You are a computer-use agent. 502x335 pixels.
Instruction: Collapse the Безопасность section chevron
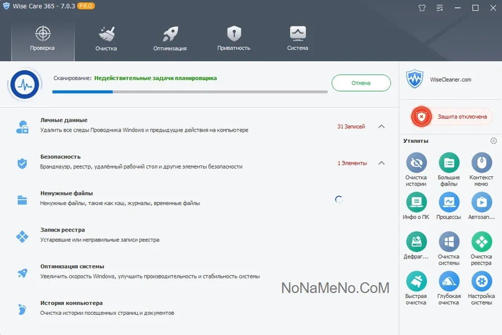point(382,163)
